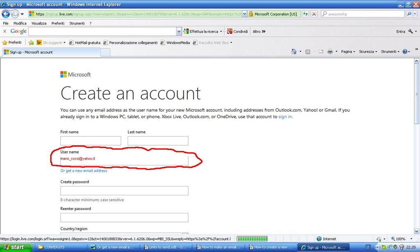The width and height of the screenshot is (420, 252).
Task: Click the RSS feeds icon in command bar
Action: 308,52
